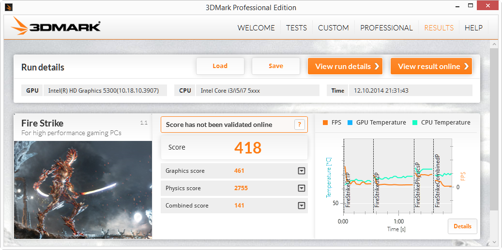Go to the CUSTOM tab
The image size is (502, 250).
click(x=333, y=28)
